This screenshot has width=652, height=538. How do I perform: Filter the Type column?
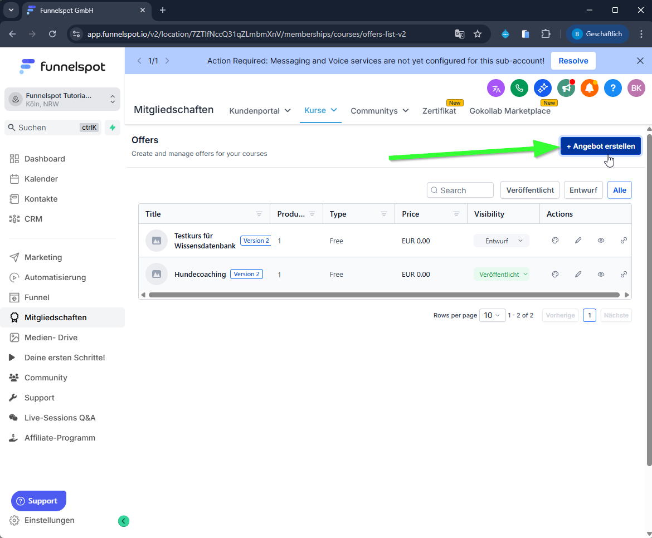click(384, 214)
